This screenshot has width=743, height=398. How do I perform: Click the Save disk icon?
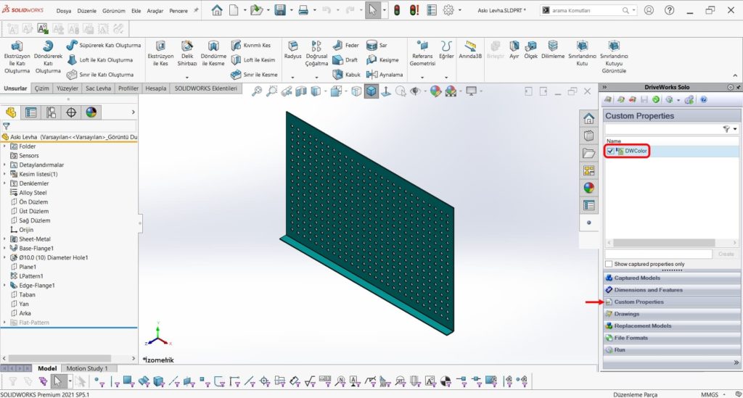280,10
